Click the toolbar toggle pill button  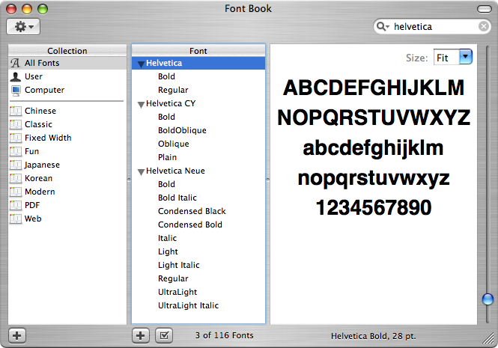click(x=485, y=9)
